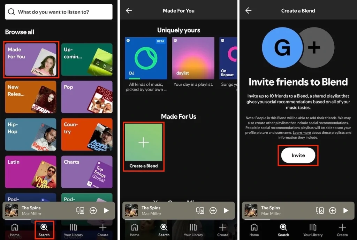
Task: Open Your Library from the bottom bar
Action: point(74,230)
